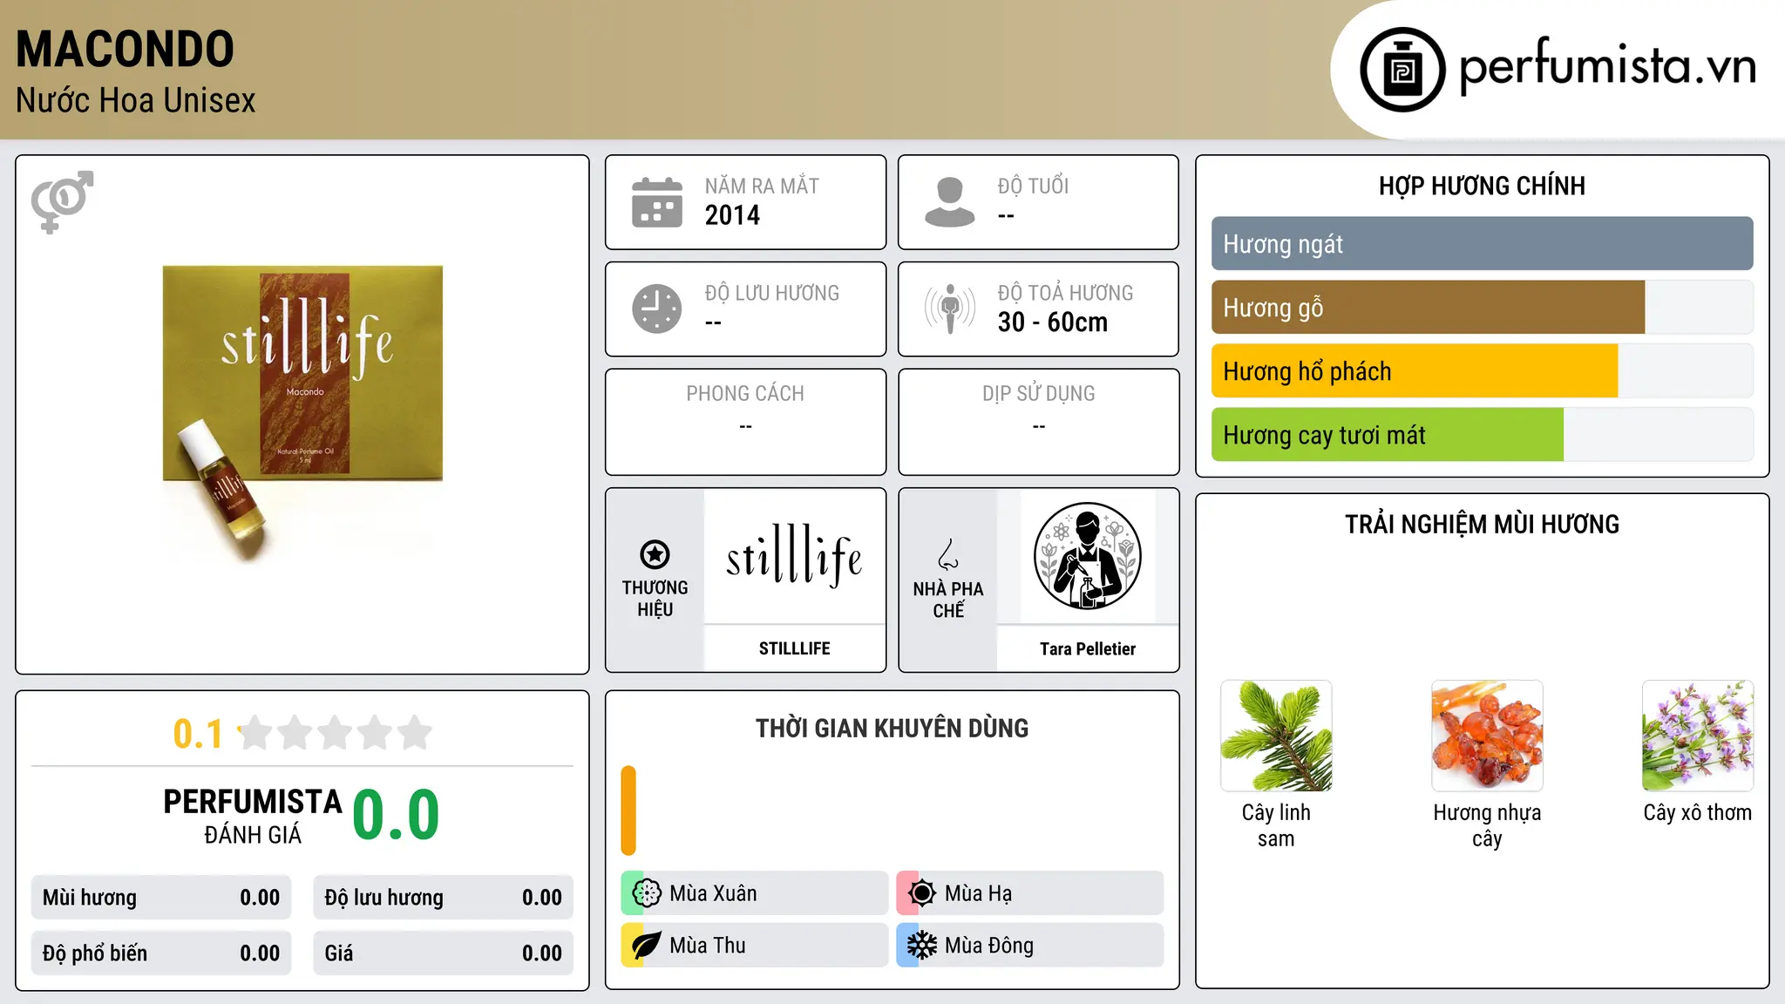Click the perfumista.vn site name
Image resolution: width=1785 pixels, height=1004 pixels.
click(x=1608, y=66)
